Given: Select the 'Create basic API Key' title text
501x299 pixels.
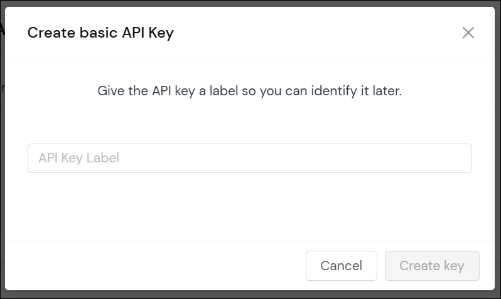Looking at the screenshot, I should click(100, 33).
